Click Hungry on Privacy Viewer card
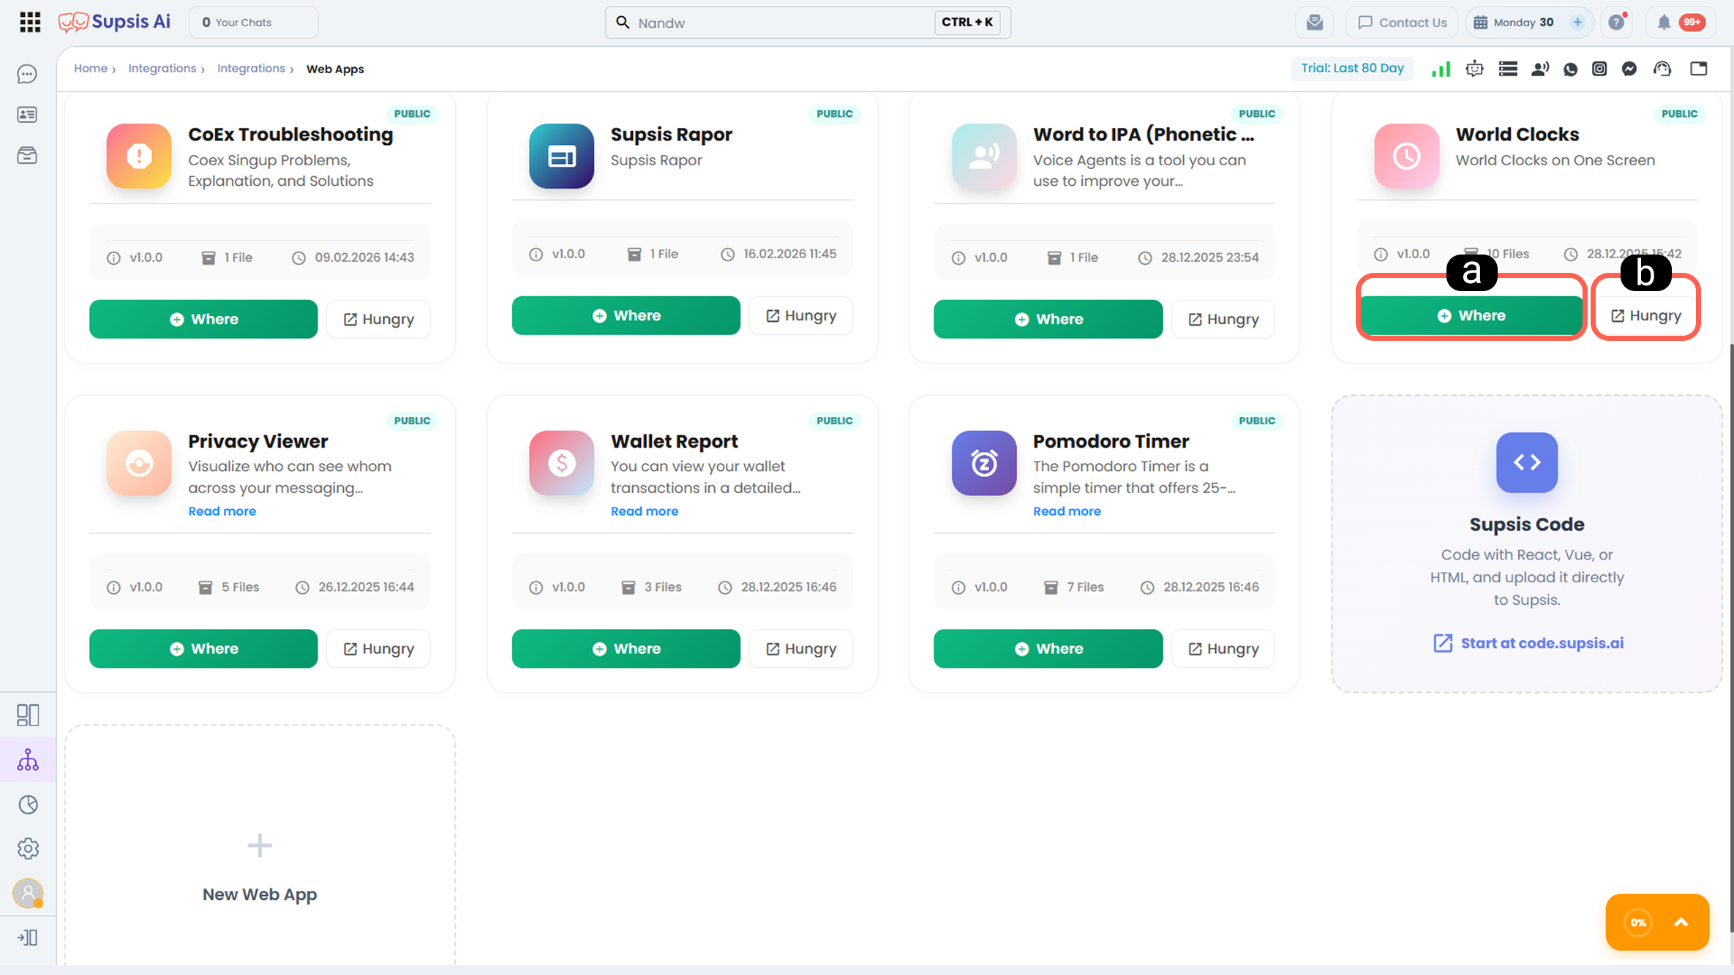 pyautogui.click(x=378, y=649)
